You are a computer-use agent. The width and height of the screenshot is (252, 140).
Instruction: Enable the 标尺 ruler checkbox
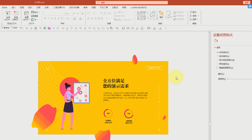(12, 28)
